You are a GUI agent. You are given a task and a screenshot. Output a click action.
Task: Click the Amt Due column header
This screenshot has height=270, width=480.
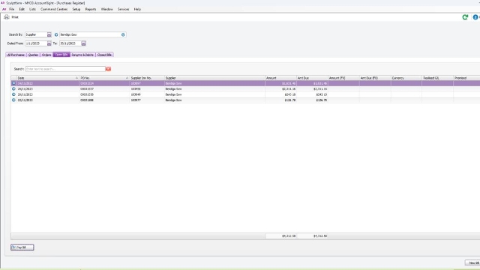click(312, 78)
